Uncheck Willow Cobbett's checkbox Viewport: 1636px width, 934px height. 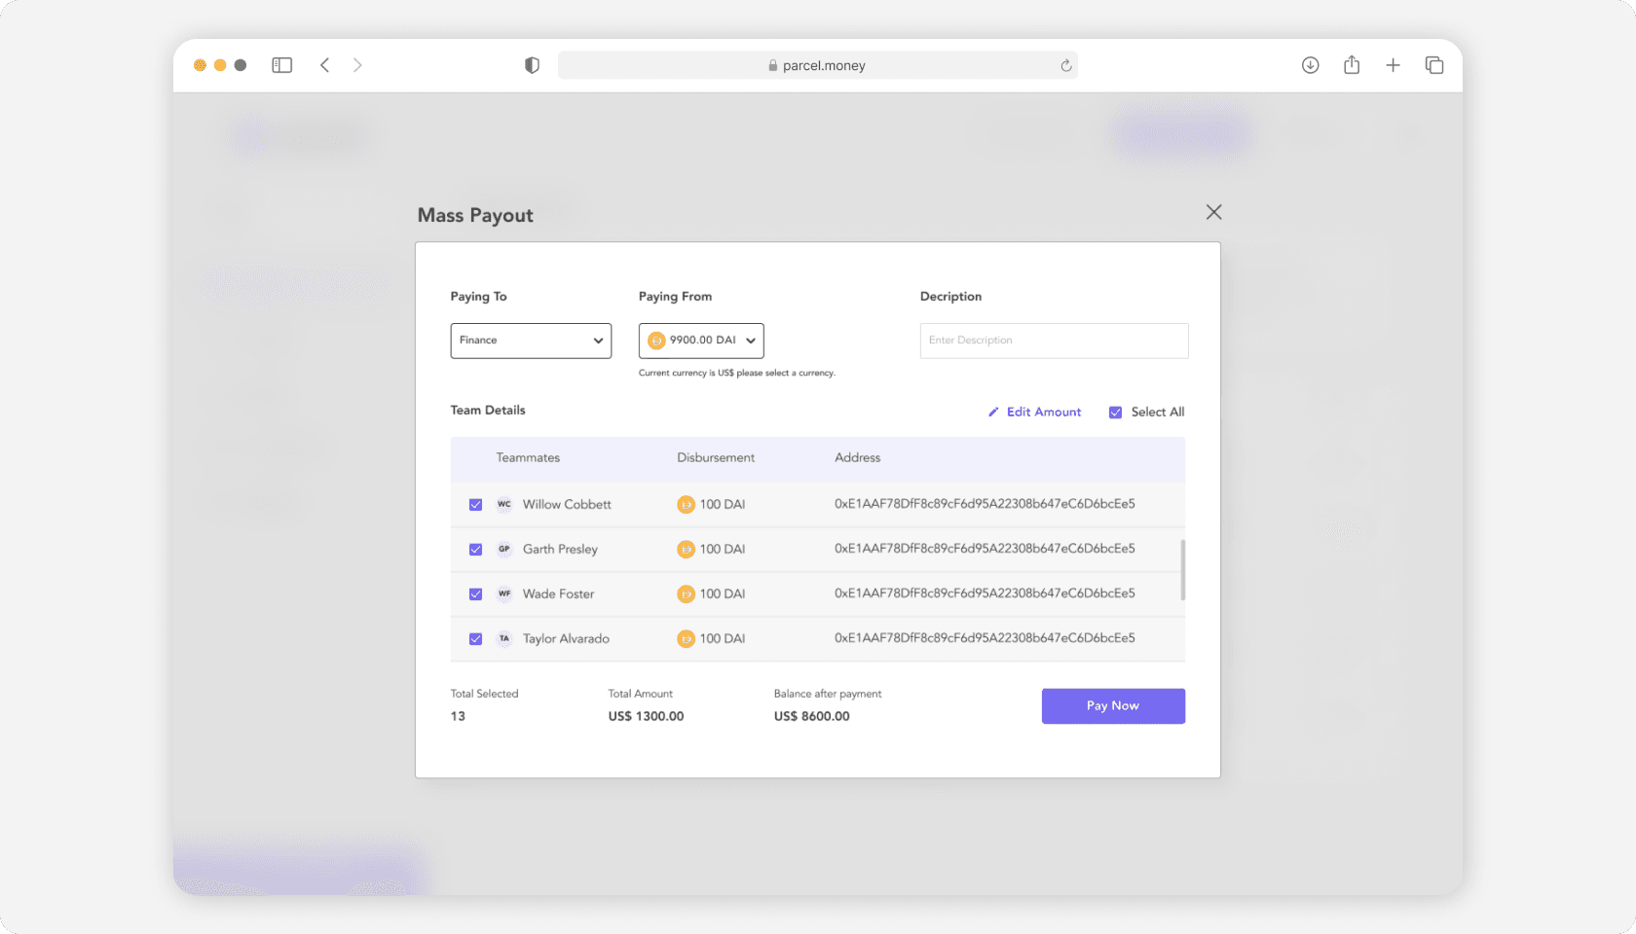476,505
